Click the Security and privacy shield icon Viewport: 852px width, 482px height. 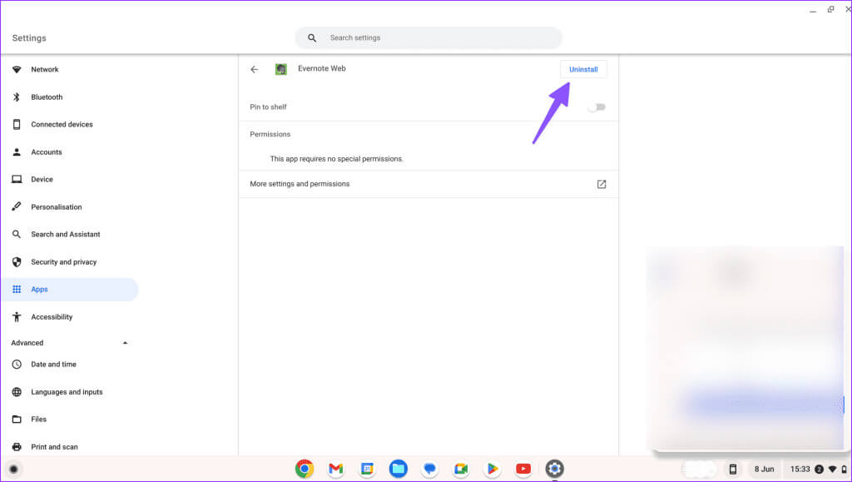pos(17,262)
